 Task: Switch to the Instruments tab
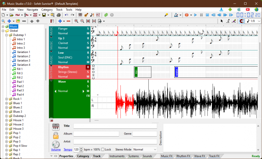pos(117,156)
